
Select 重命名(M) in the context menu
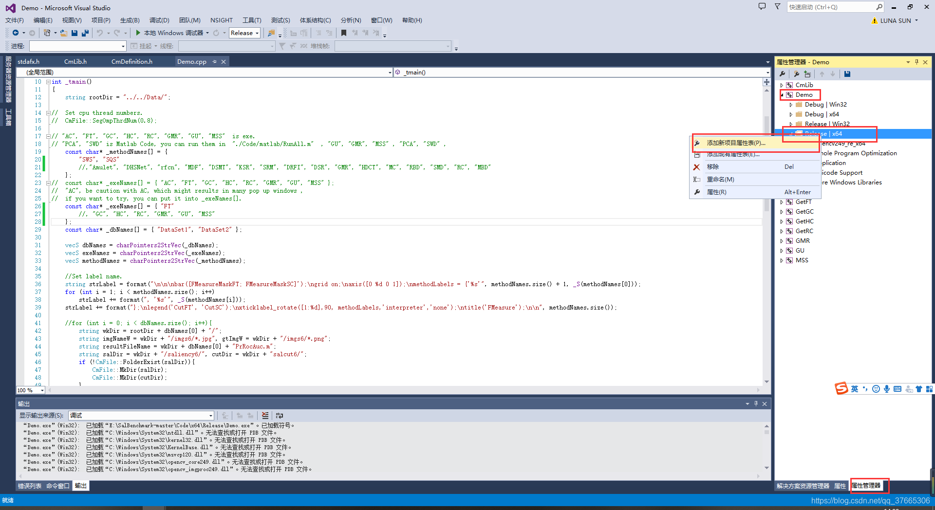pos(755,180)
